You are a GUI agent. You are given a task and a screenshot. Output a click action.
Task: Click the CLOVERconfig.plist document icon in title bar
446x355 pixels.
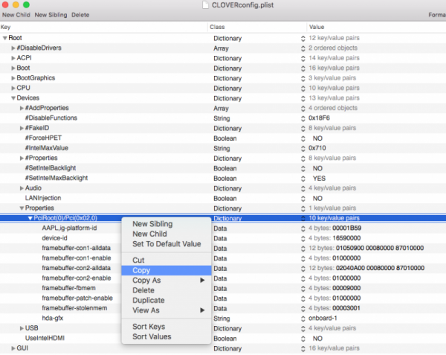205,5
